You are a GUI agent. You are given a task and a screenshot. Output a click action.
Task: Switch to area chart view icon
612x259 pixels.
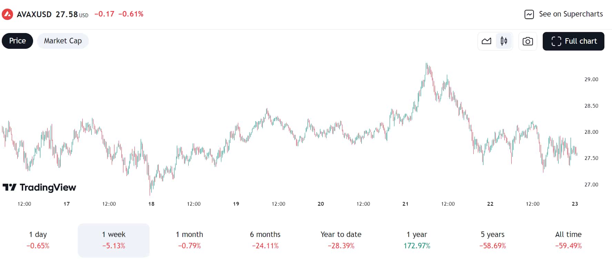[486, 41]
